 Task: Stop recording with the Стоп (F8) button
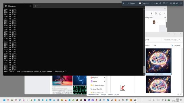click(144, 3)
